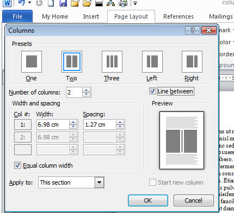Image resolution: width=234 pixels, height=213 pixels.
Task: Create a new blank document
Action: pyautogui.click(x=51, y=3)
